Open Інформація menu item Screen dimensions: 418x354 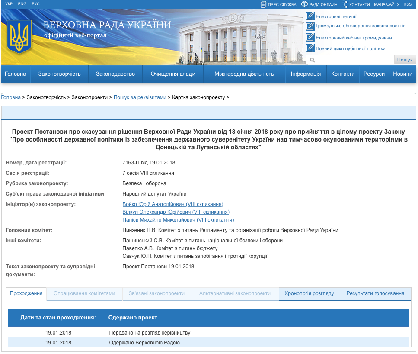point(306,74)
